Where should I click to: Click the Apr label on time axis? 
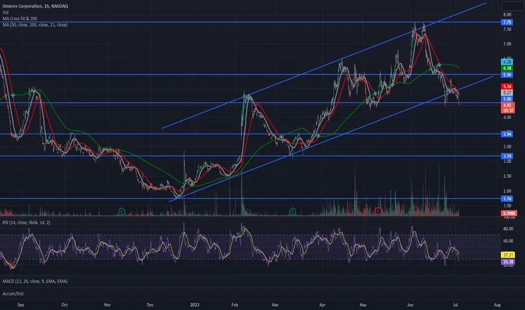tap(322, 305)
